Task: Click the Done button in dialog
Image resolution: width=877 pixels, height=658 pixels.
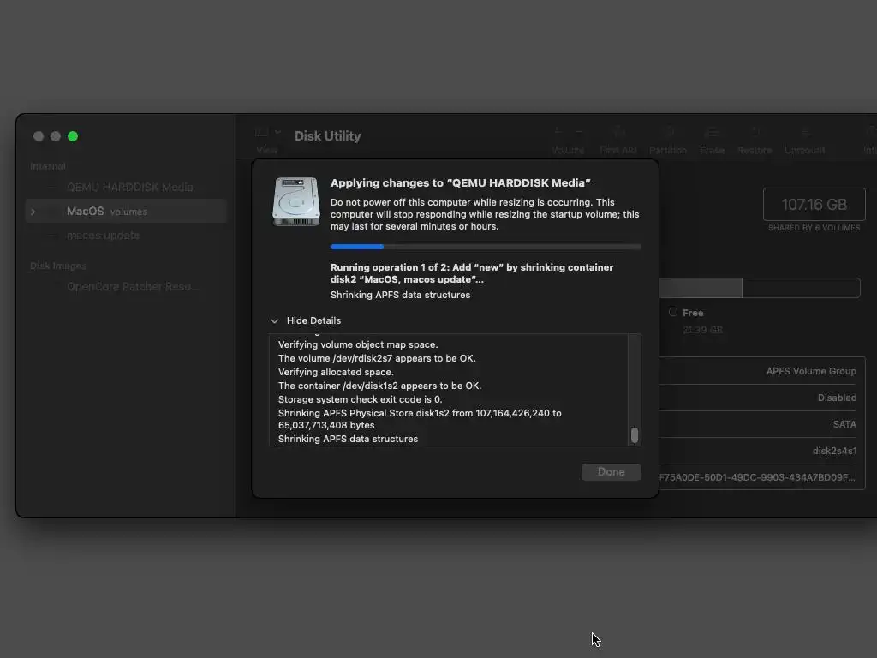Action: pos(611,472)
